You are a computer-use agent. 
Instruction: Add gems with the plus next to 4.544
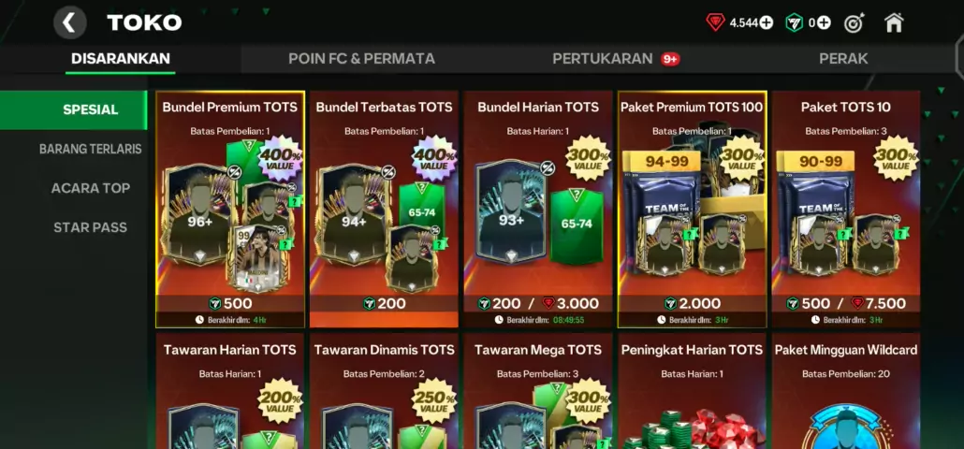point(766,23)
